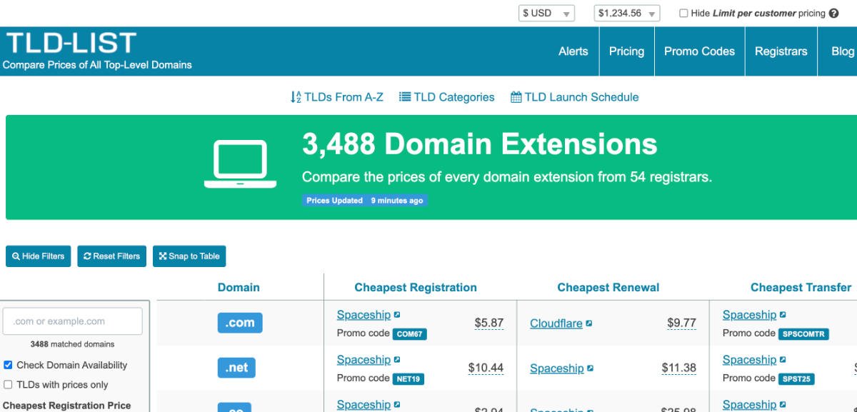Sort by the Domain column header
This screenshot has width=857, height=412.
tap(239, 287)
